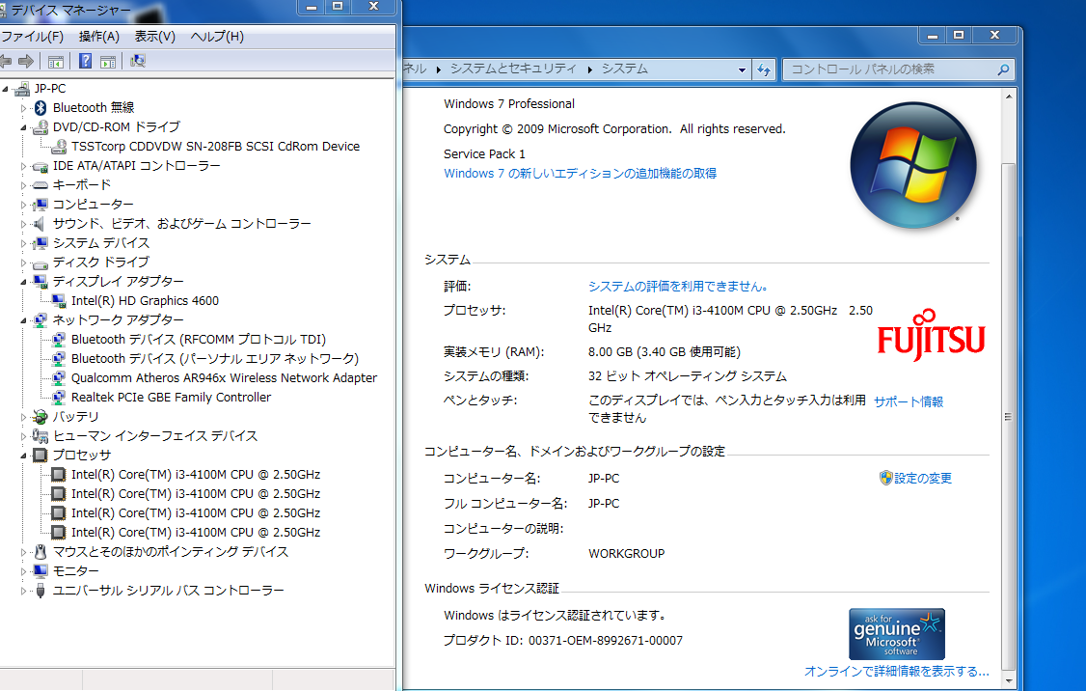The image size is (1086, 691).
Task: Click the Show/Hide console tree toolbar icon
Action: coord(56,62)
